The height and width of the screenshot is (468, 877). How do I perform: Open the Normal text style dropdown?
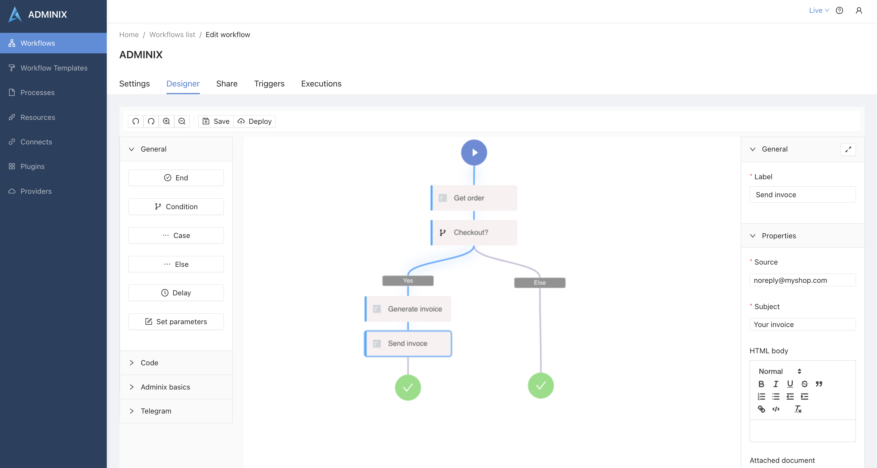(x=779, y=371)
